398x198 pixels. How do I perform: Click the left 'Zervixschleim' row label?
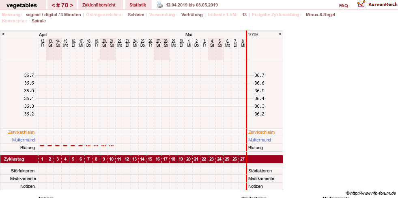pyautogui.click(x=22, y=132)
